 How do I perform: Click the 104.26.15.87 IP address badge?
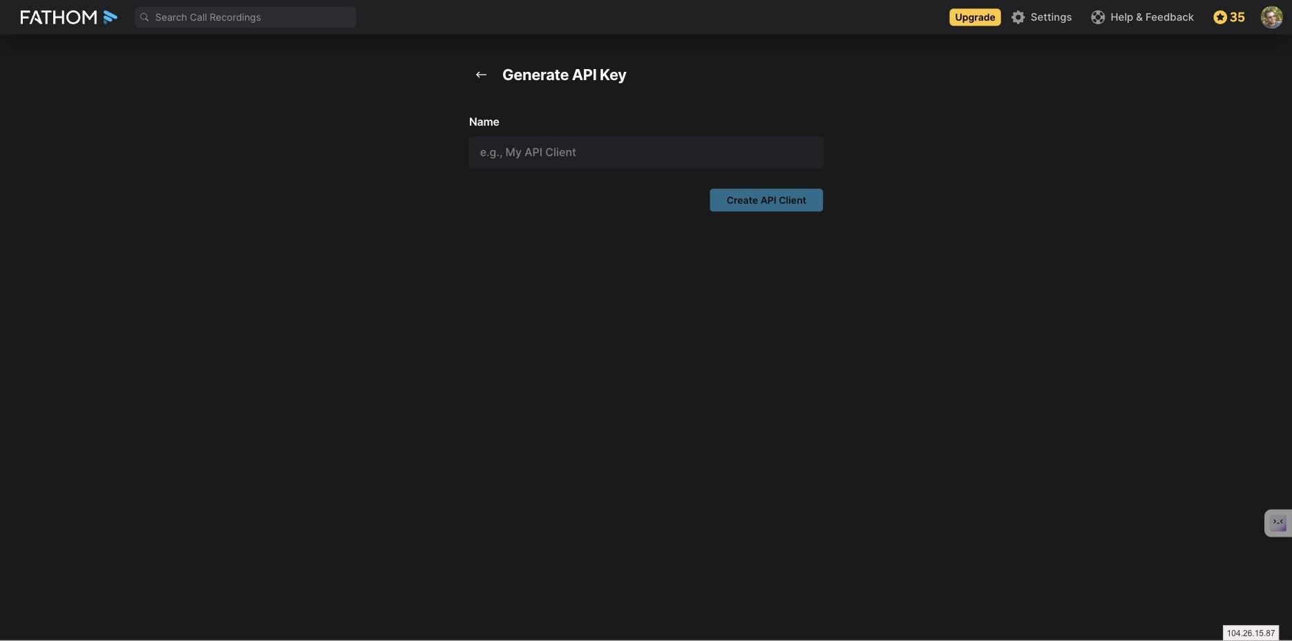[x=1251, y=633]
